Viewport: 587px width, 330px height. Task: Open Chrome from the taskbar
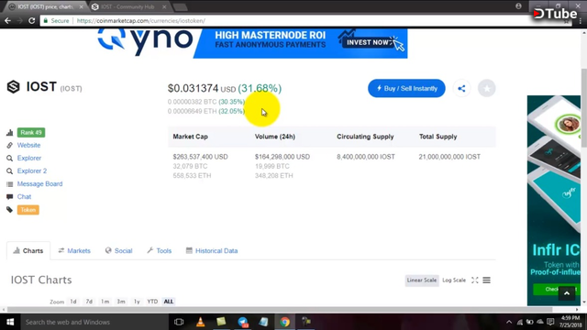coord(285,322)
